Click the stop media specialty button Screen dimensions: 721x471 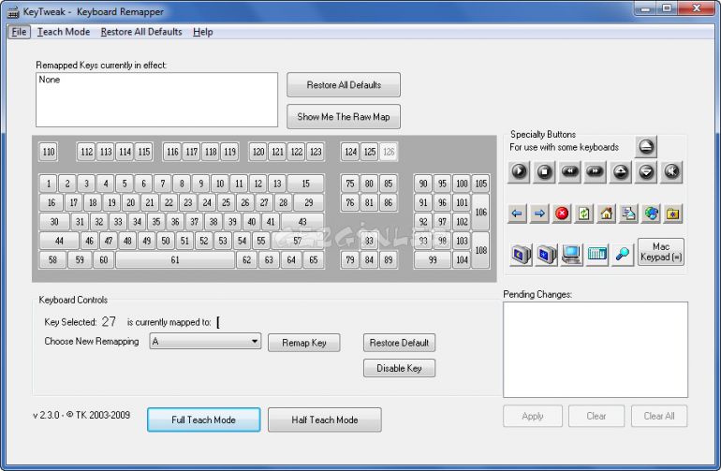pos(544,172)
